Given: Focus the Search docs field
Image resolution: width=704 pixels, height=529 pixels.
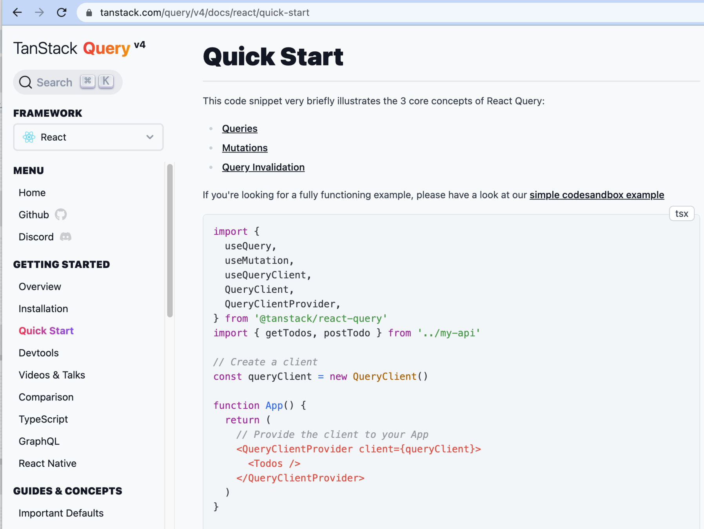Looking at the screenshot, I should coord(68,82).
